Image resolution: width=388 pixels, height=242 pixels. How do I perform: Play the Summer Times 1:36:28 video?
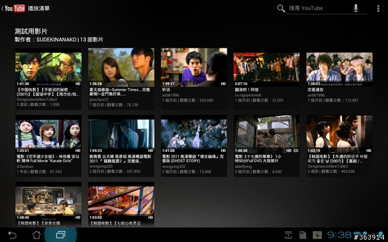(x=121, y=67)
